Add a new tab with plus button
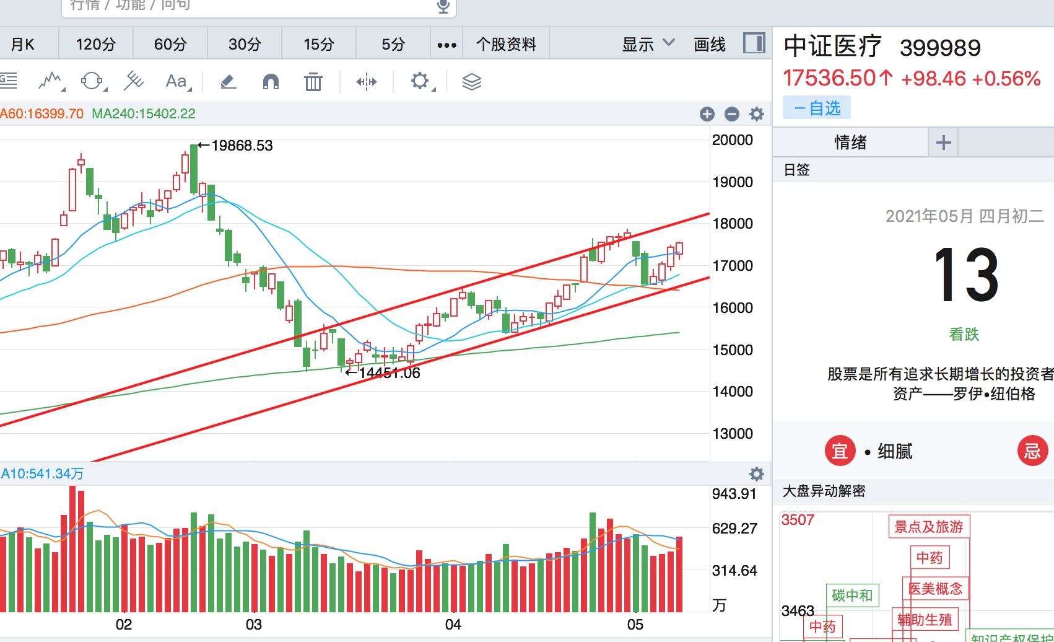The image size is (1054, 642). point(944,143)
